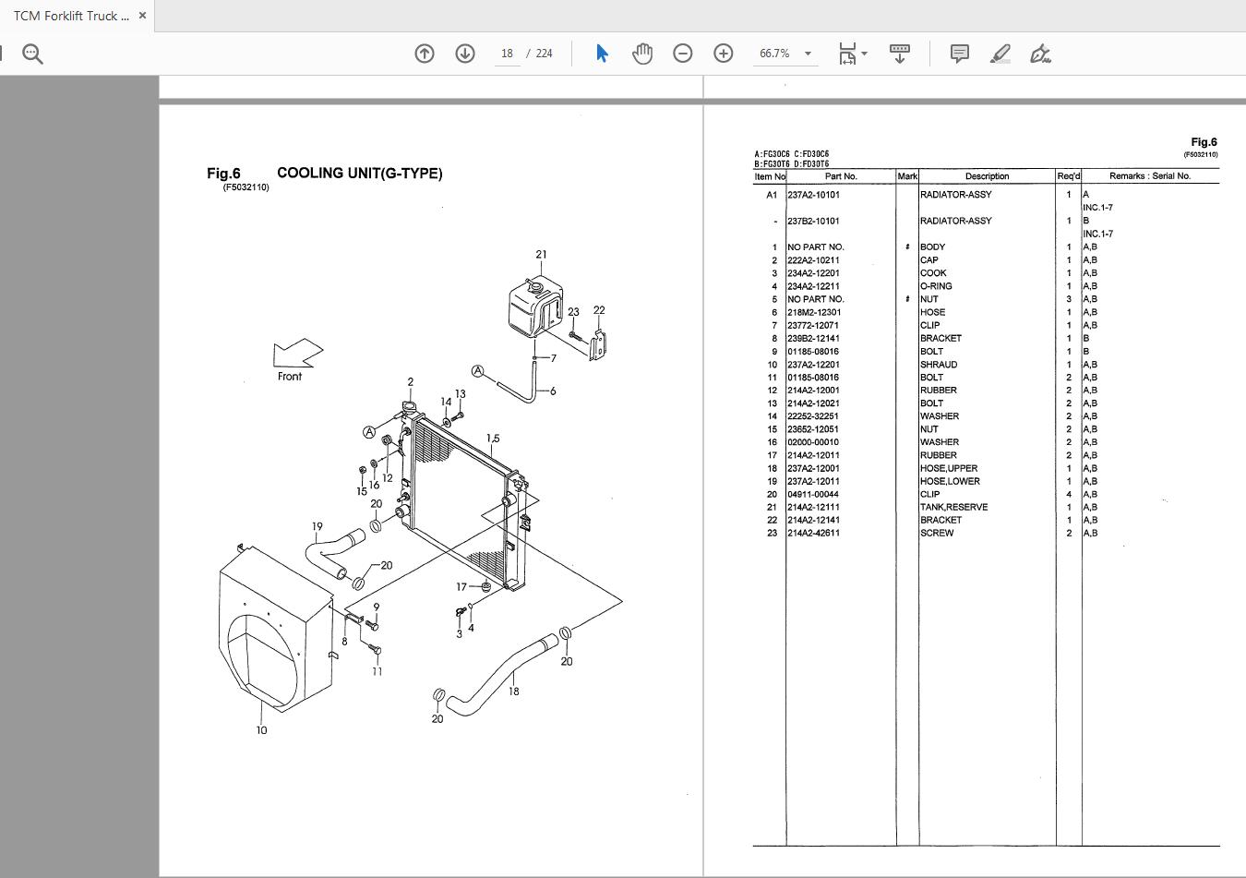This screenshot has width=1246, height=878.
Task: Go to the previous page
Action: pos(424,54)
